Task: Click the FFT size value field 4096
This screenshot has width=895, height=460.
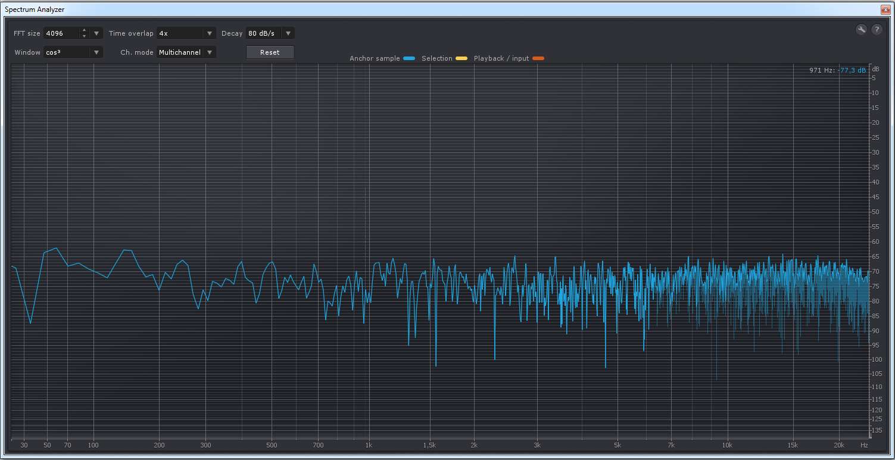Action: pos(61,33)
